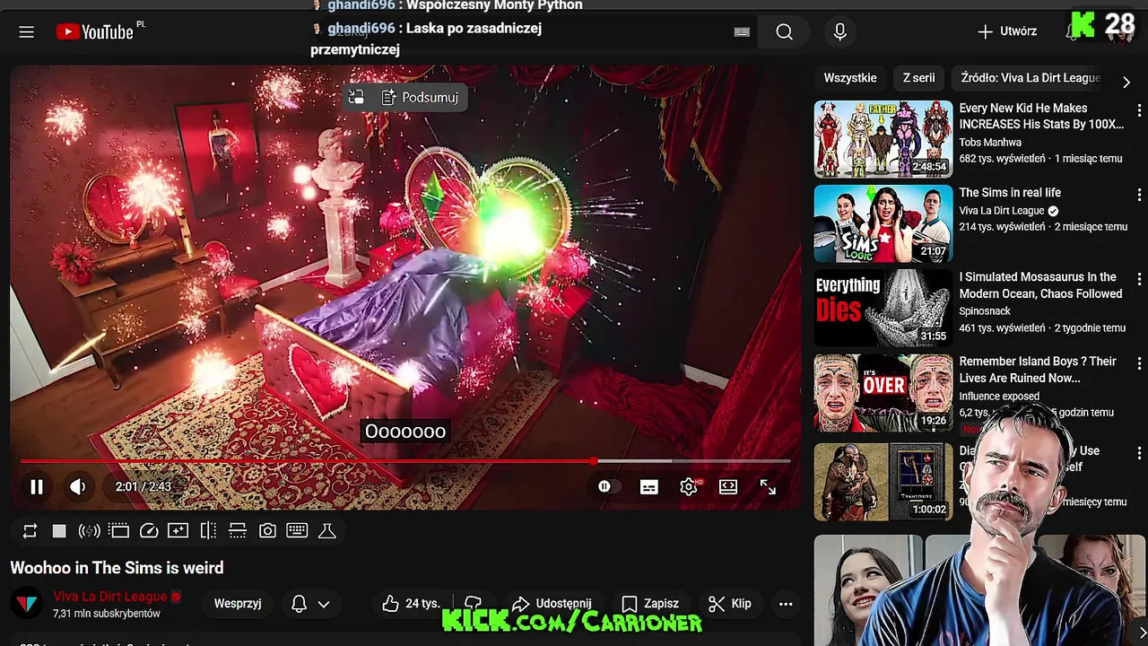
Task: Click the Wesprzyj support button
Action: pyautogui.click(x=238, y=604)
